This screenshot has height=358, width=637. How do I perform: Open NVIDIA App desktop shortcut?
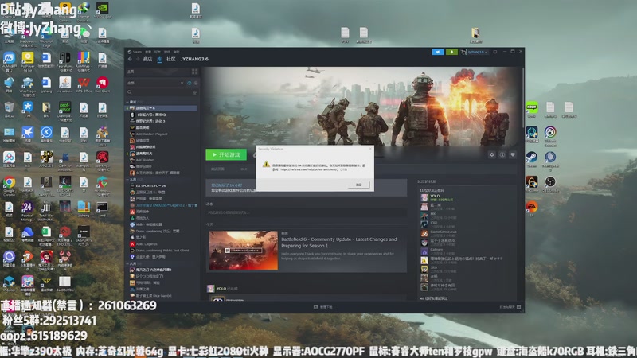click(x=103, y=10)
